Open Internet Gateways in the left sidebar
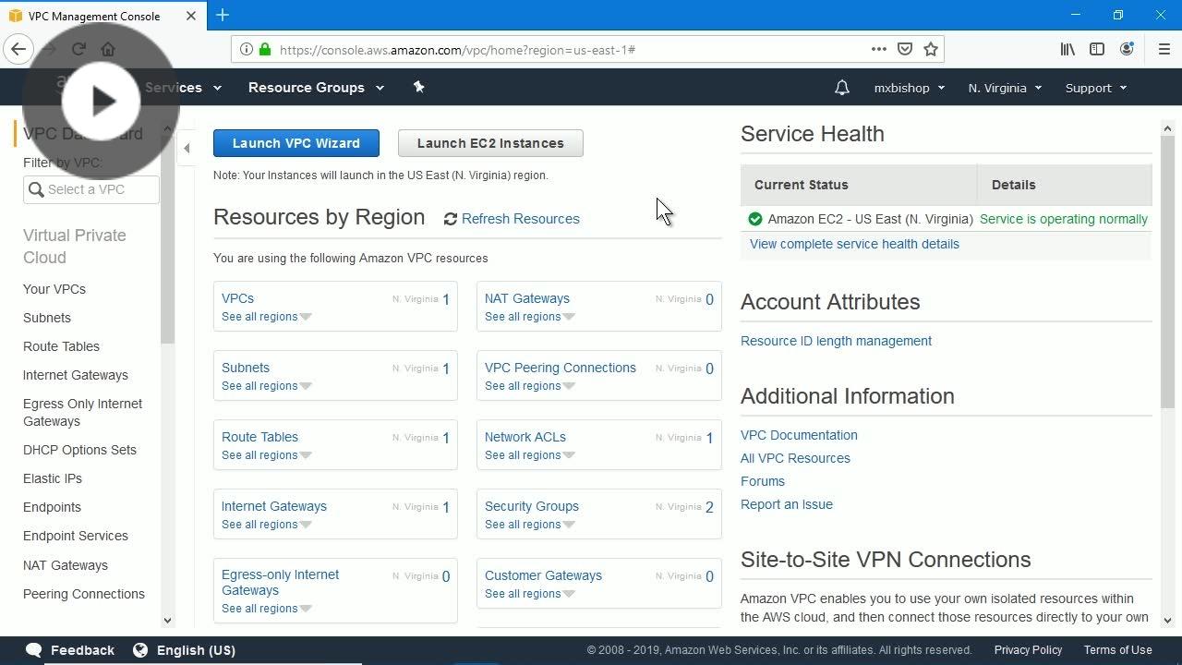The height and width of the screenshot is (665, 1182). (76, 375)
